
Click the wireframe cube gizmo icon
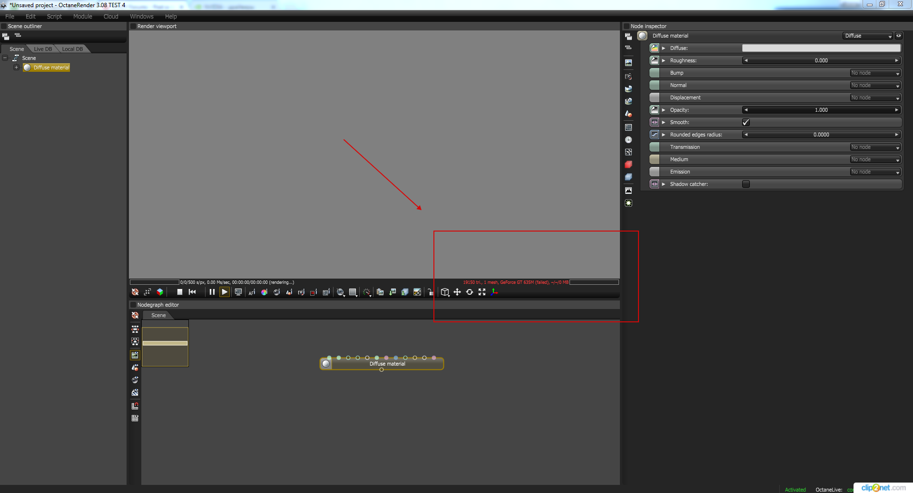click(445, 292)
